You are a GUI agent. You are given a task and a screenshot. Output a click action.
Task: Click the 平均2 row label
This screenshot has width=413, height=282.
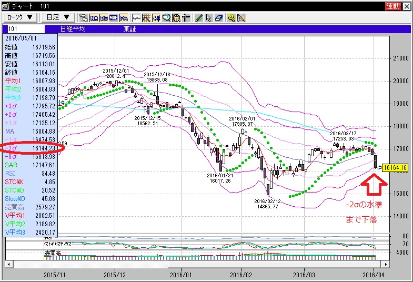click(13, 89)
